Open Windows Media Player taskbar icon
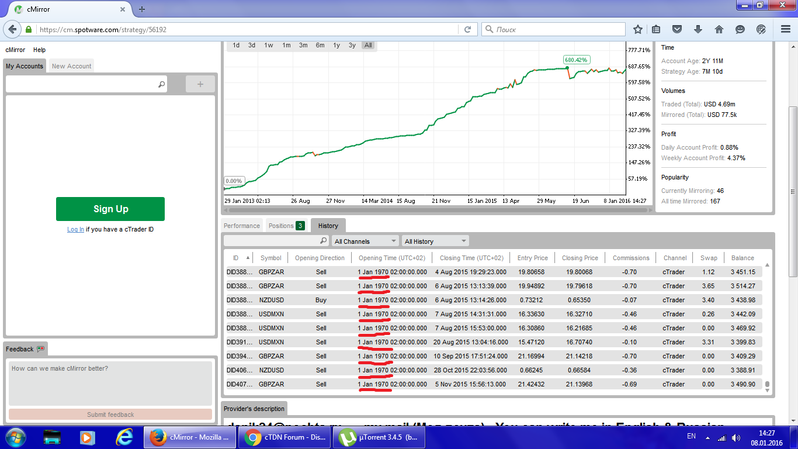The height and width of the screenshot is (449, 798). click(x=88, y=437)
